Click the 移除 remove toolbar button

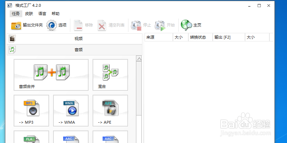pyautogui.click(x=83, y=25)
